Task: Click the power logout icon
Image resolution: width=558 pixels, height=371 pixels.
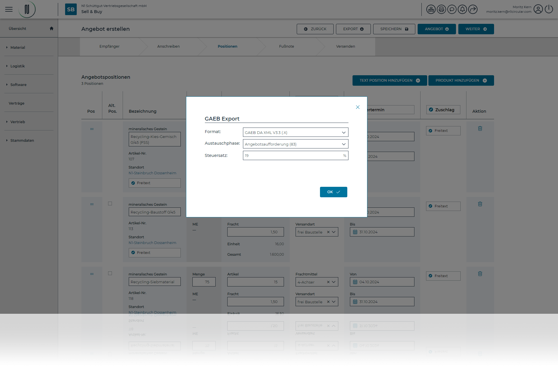Action: 549,9
